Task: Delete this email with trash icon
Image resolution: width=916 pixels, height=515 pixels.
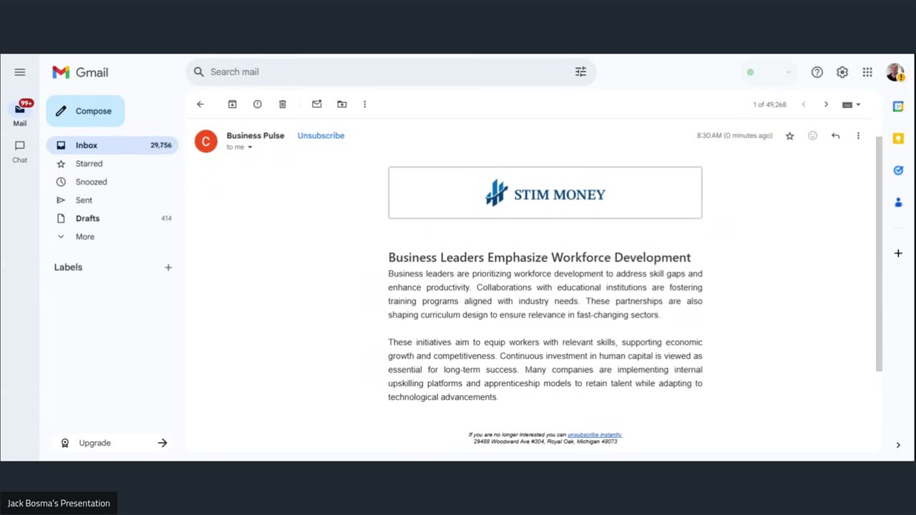Action: (x=283, y=104)
